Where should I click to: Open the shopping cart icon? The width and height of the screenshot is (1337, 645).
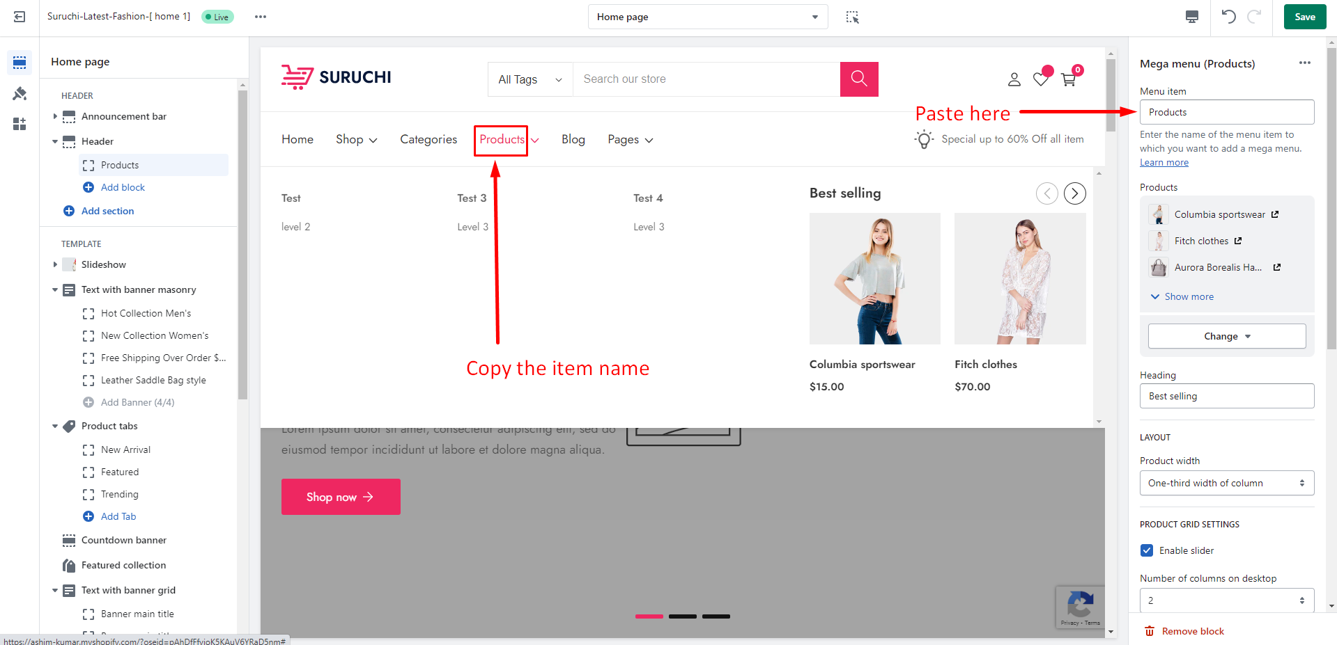1068,79
